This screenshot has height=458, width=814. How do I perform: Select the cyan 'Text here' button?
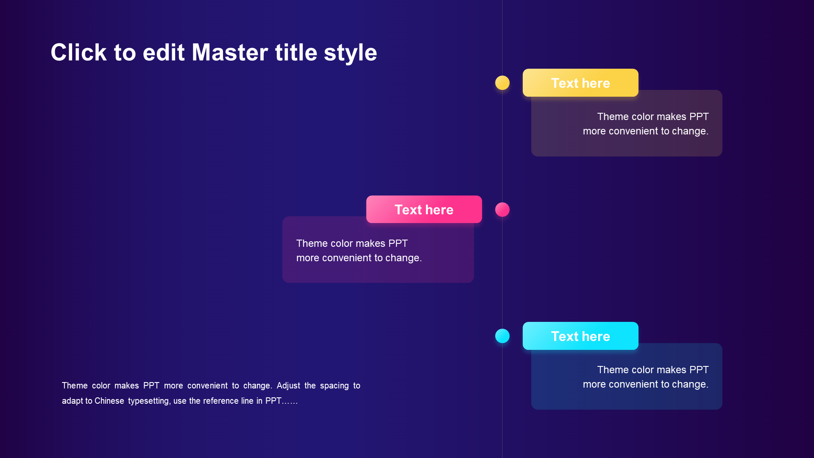[x=580, y=336]
